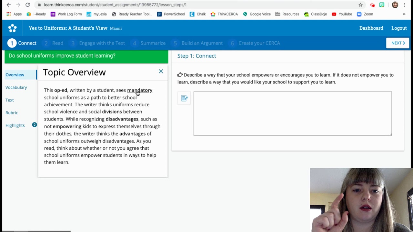Open the YouTube bookmark
The width and height of the screenshot is (413, 232).
342,14
